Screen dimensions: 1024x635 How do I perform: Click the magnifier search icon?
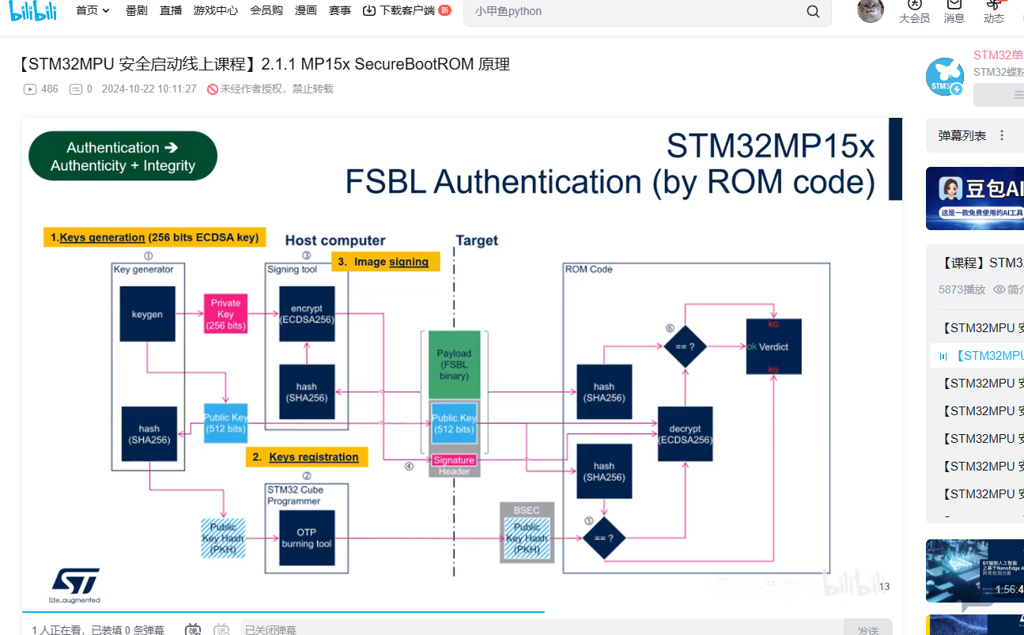coord(813,12)
